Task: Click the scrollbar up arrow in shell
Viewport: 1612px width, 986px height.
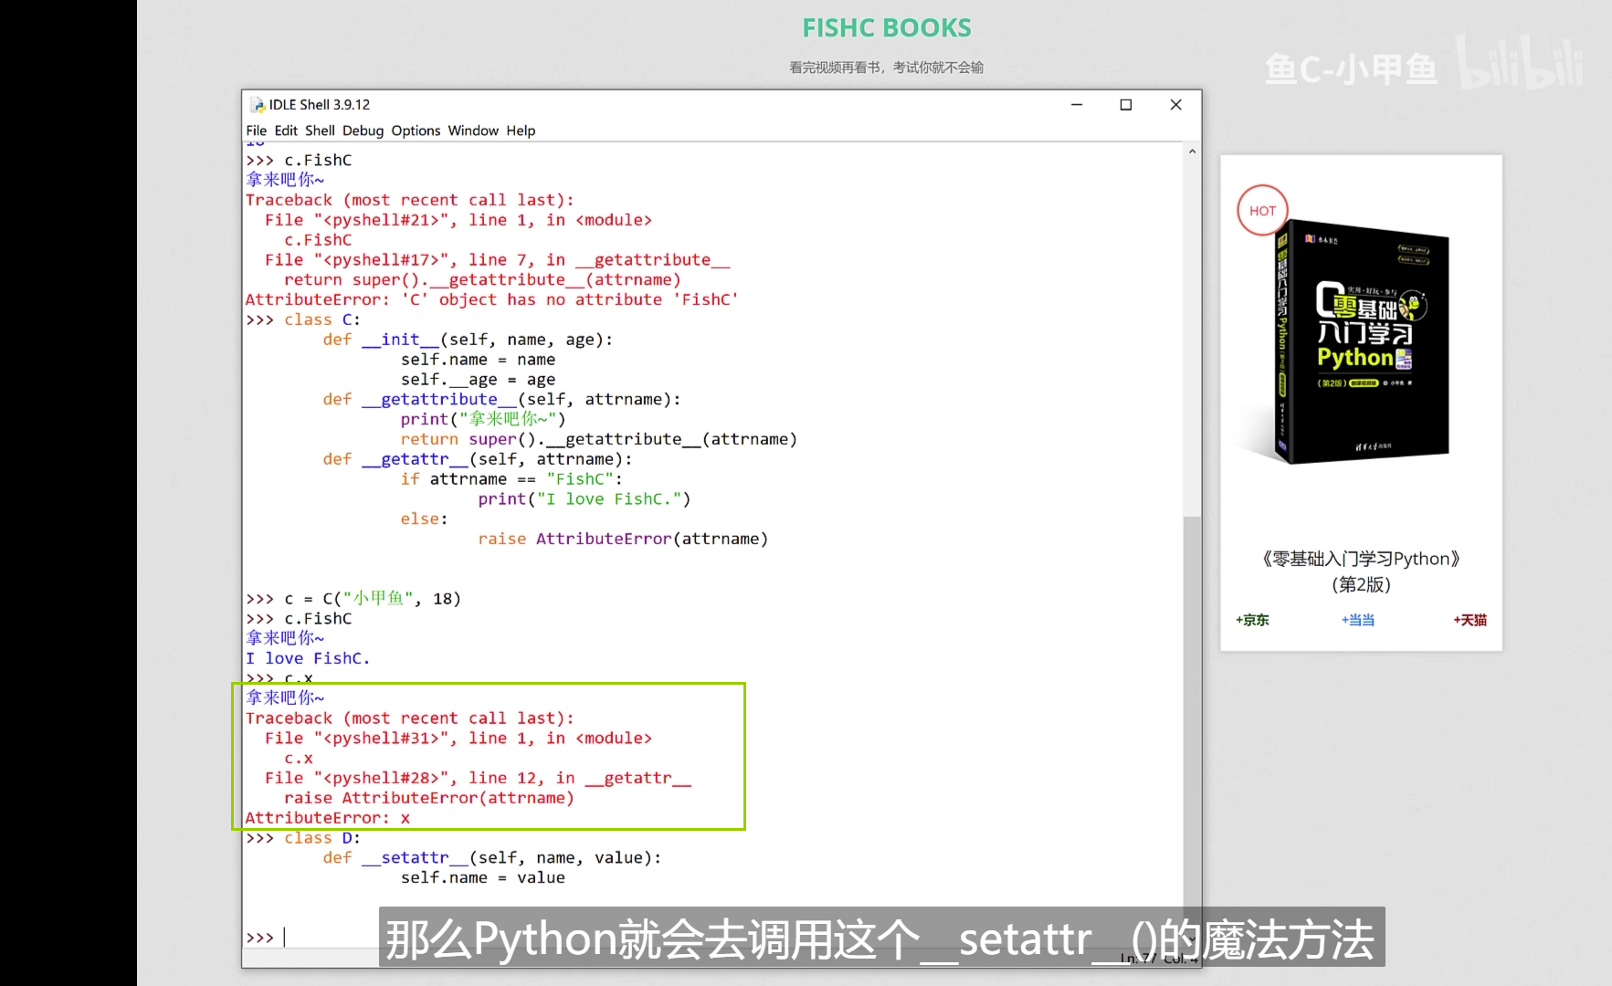Action: (1192, 152)
